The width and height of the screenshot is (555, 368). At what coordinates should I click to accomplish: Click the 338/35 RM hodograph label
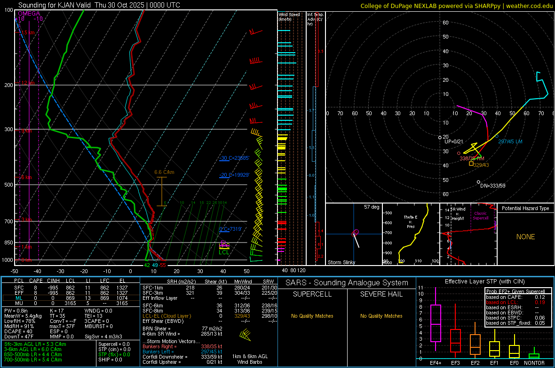pyautogui.click(x=471, y=158)
